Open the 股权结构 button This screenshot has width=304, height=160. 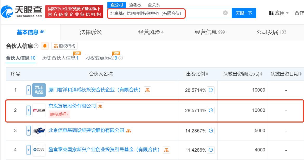click(64, 46)
